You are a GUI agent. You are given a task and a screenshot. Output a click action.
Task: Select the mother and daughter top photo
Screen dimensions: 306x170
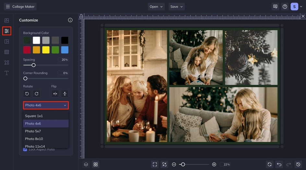tap(196, 58)
